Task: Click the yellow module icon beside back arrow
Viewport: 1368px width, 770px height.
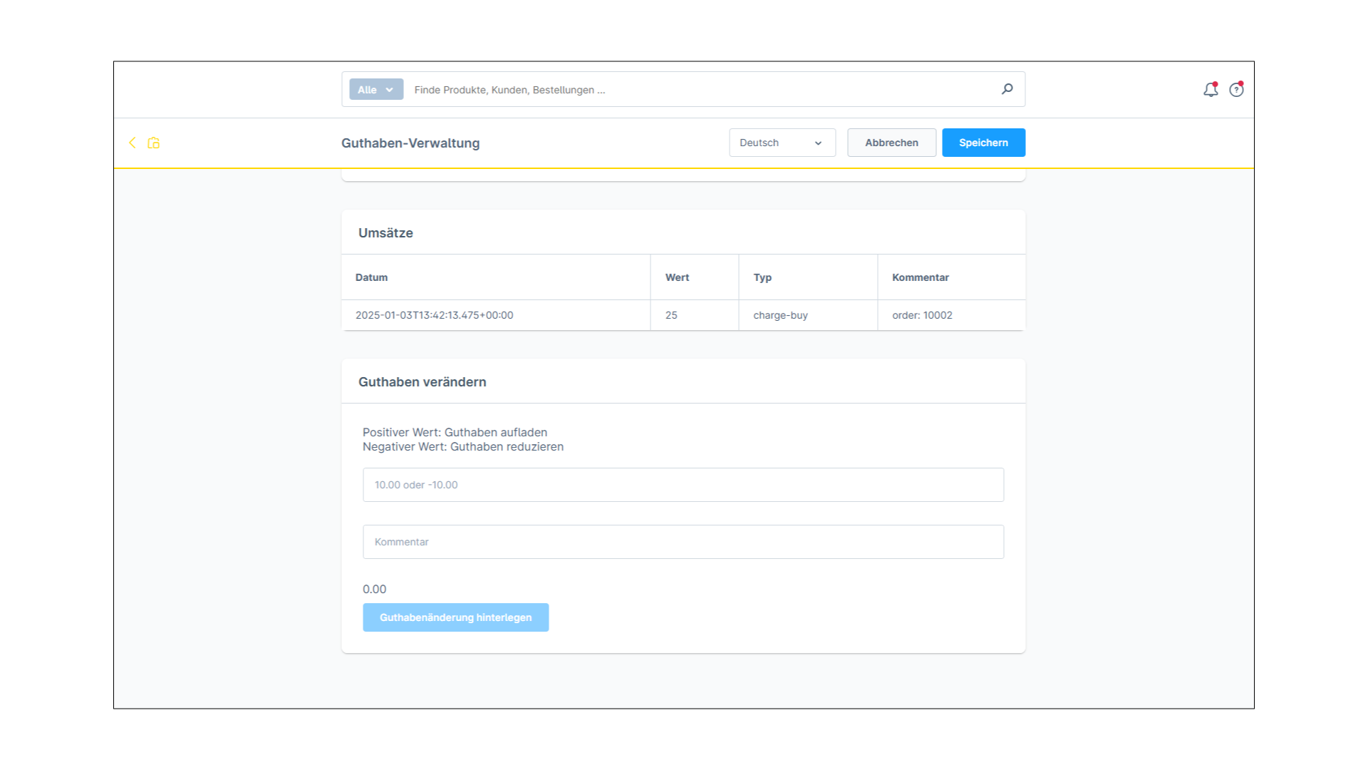Action: 153,143
